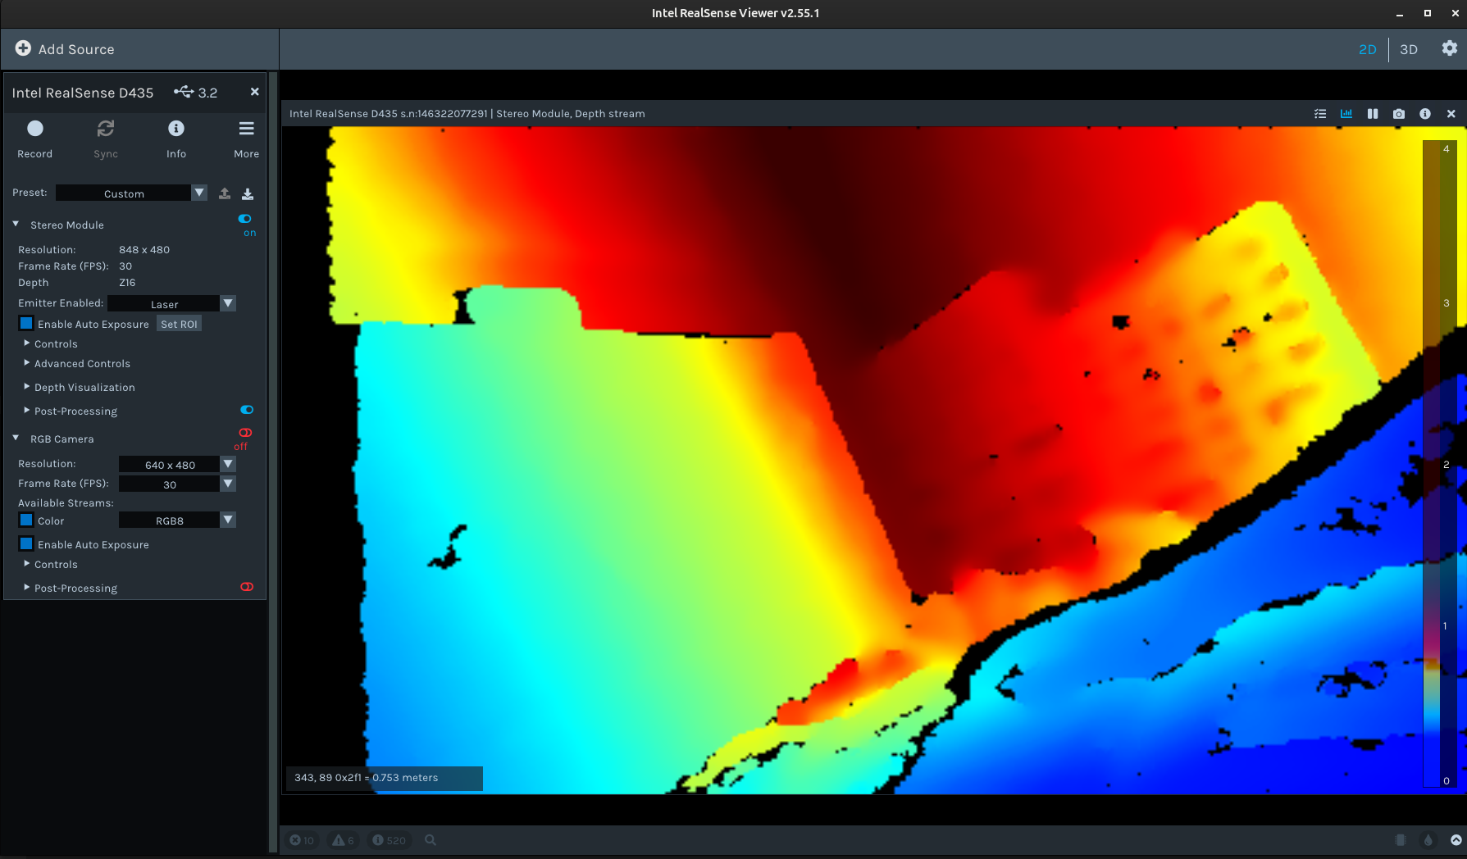
Task: Click the droplet icon in the status bar
Action: (1428, 840)
